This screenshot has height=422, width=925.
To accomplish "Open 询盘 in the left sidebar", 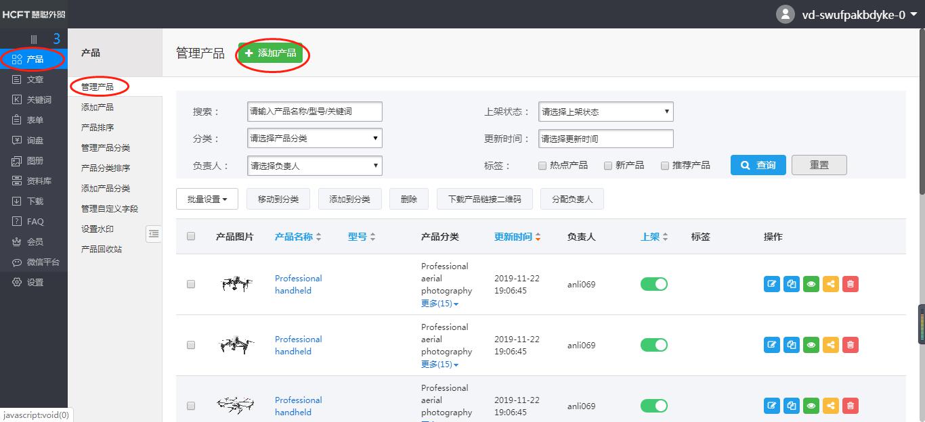I will tap(35, 141).
